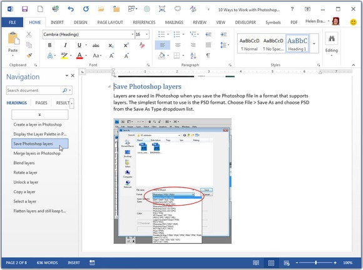Click the Shrink Font icon
The image size is (363, 270).
126,56
